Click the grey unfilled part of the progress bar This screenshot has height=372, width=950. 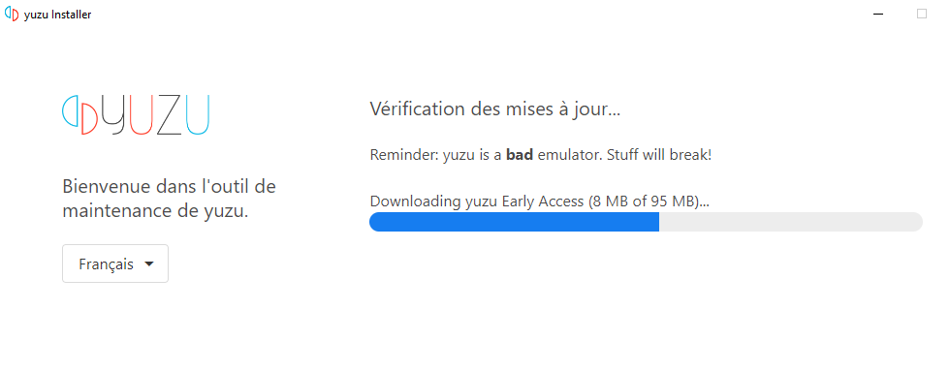[791, 222]
